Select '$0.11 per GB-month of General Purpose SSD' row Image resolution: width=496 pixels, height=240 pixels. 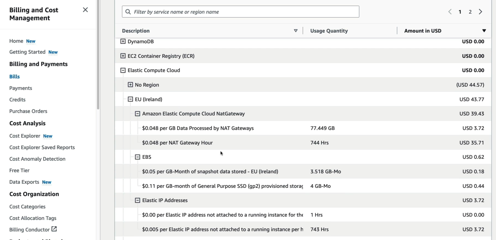(x=222, y=186)
